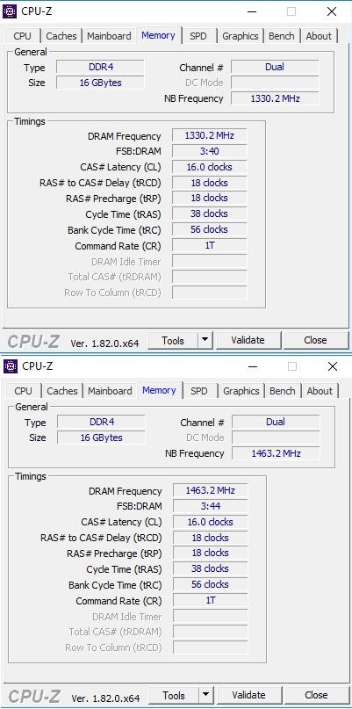Open Graphics tab in top CPU-Z window

[241, 36]
